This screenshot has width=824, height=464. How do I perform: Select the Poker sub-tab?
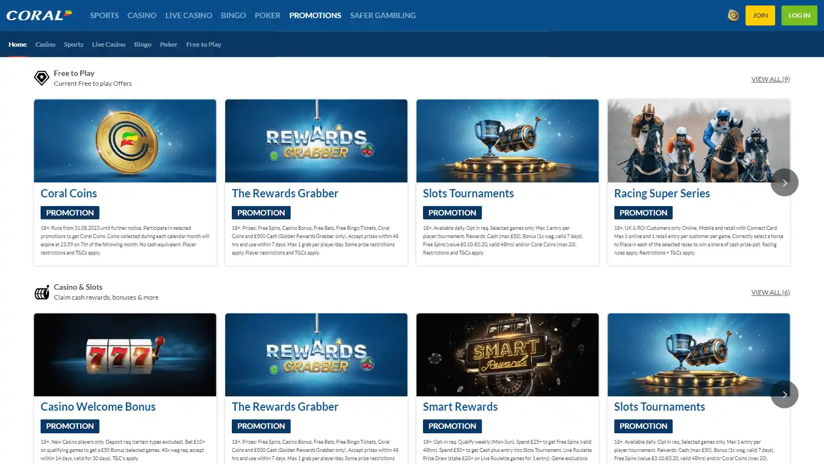pyautogui.click(x=169, y=45)
